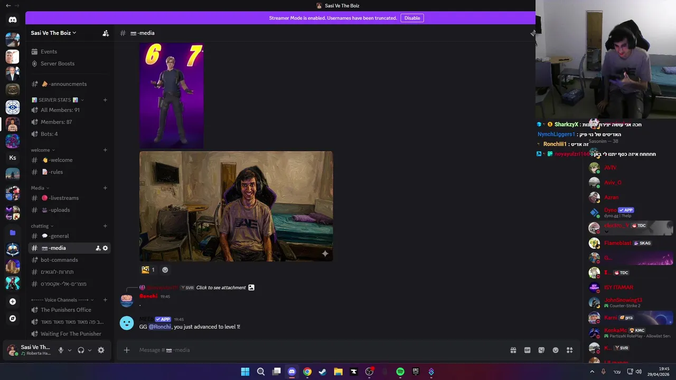Open the invite members icon beside server name
The image size is (676, 380).
click(106, 33)
